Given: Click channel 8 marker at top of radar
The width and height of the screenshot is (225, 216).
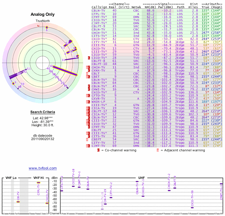Looking at the screenshot, I should click(47, 27).
